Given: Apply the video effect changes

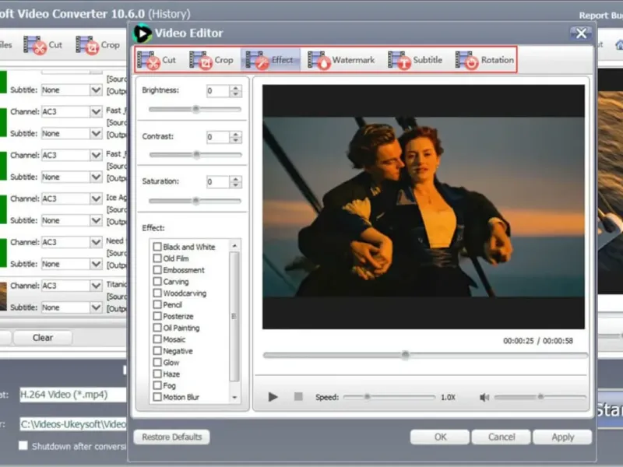Looking at the screenshot, I should click(562, 437).
